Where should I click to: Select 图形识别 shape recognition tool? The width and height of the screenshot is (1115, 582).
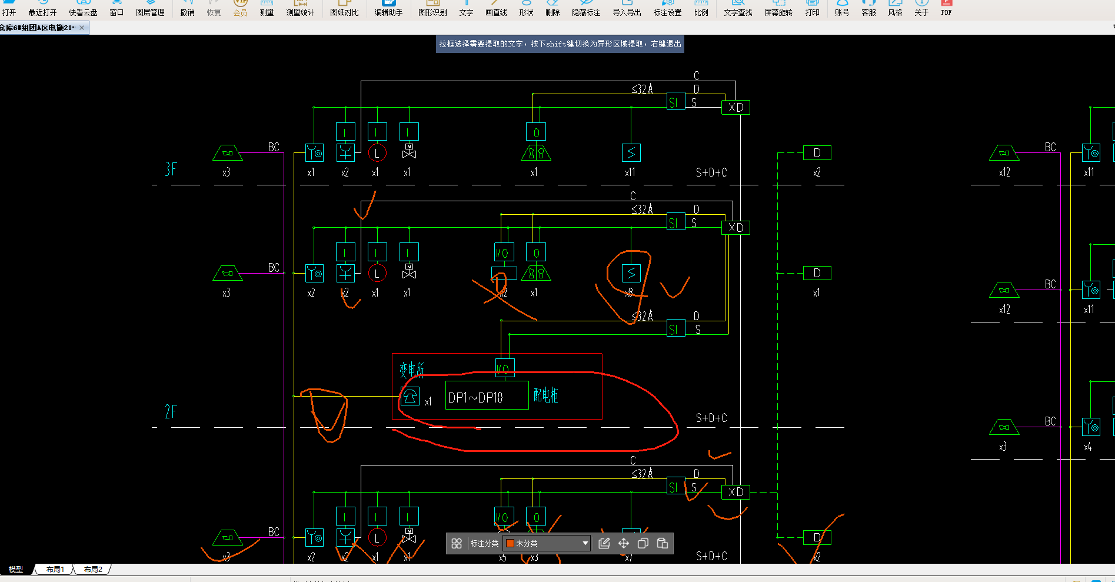click(x=432, y=8)
